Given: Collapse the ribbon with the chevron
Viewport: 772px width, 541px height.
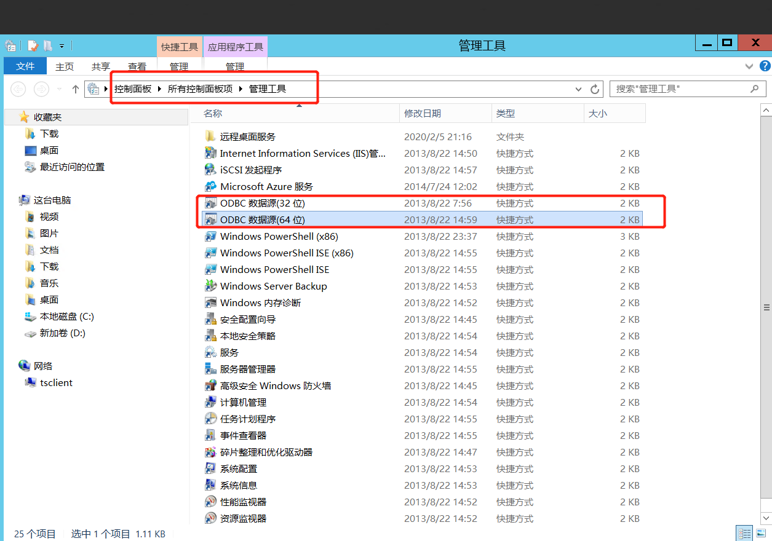Looking at the screenshot, I should (x=749, y=66).
